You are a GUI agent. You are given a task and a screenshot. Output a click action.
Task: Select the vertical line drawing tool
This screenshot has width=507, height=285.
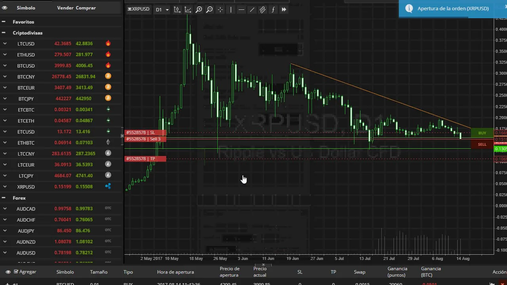coord(231,9)
